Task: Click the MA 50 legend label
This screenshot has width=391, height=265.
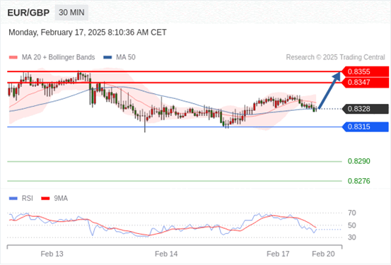Action: [126, 57]
